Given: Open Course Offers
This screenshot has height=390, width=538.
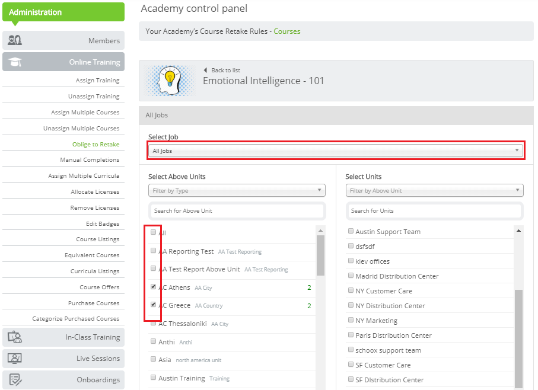Looking at the screenshot, I should (100, 287).
